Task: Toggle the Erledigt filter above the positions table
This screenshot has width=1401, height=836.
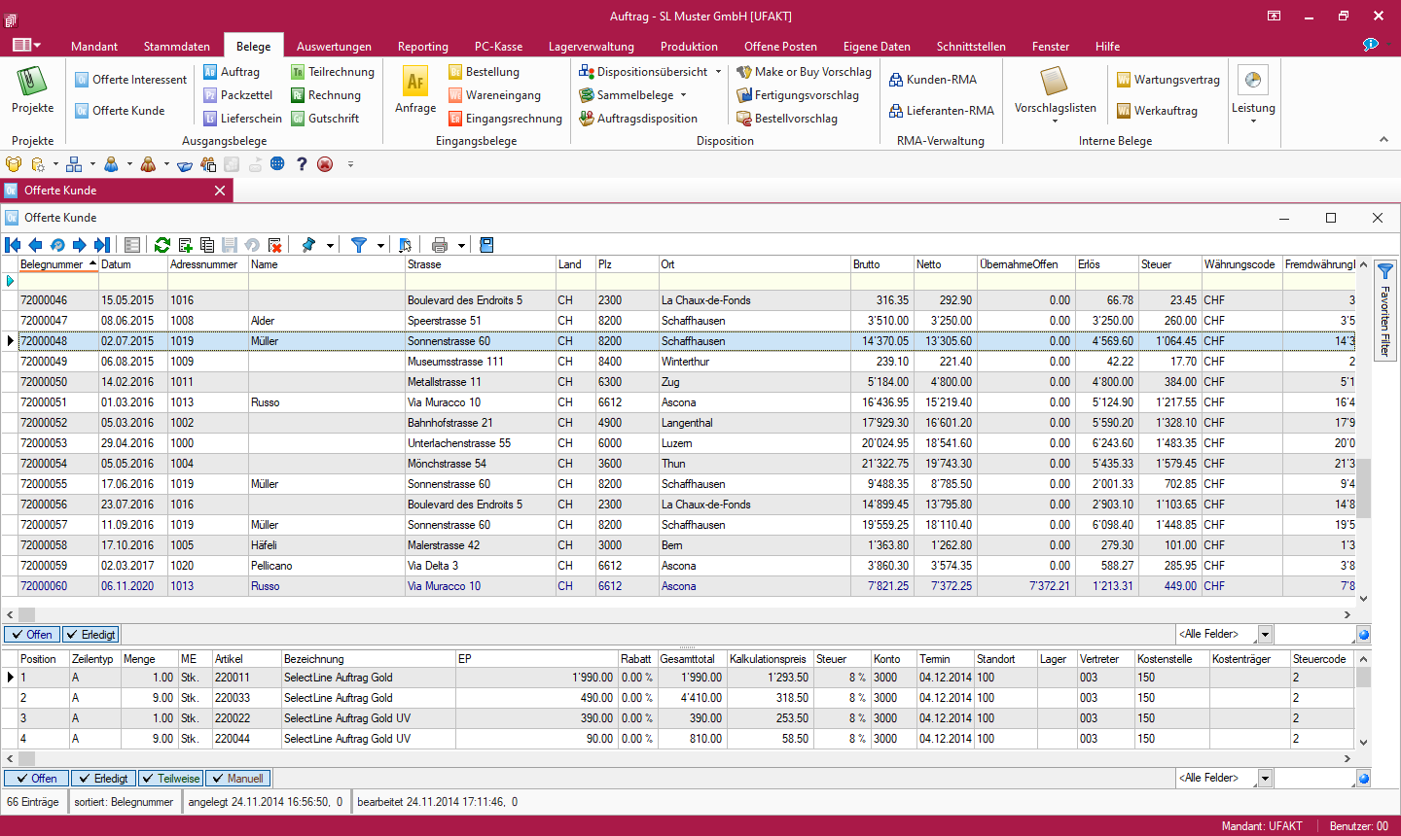Action: click(x=90, y=635)
